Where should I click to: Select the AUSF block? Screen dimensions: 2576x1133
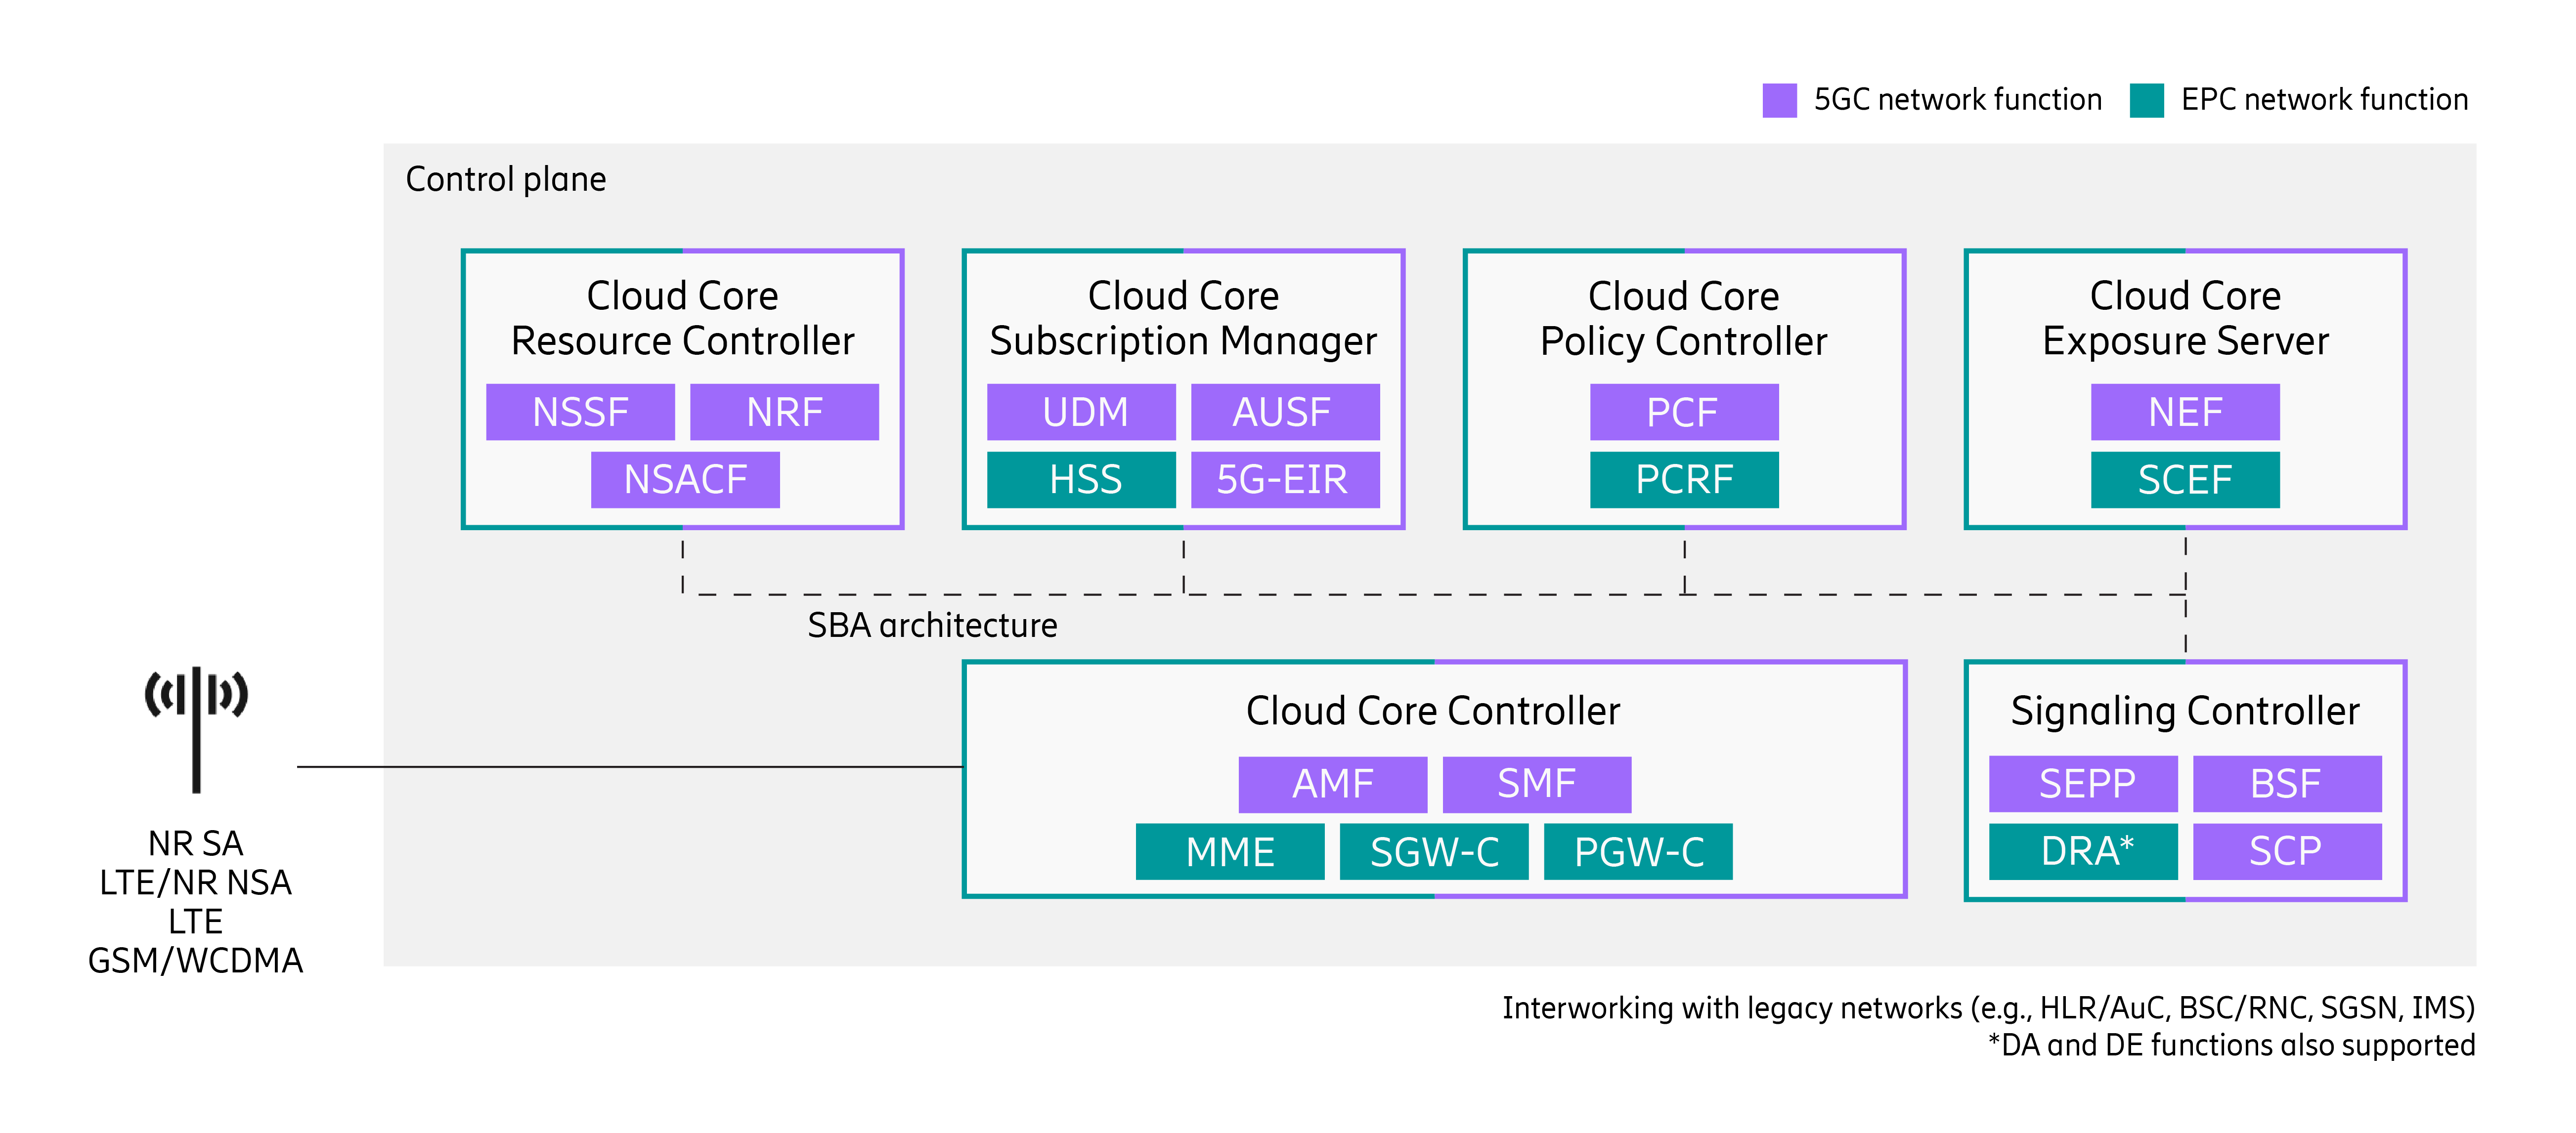[1284, 412]
